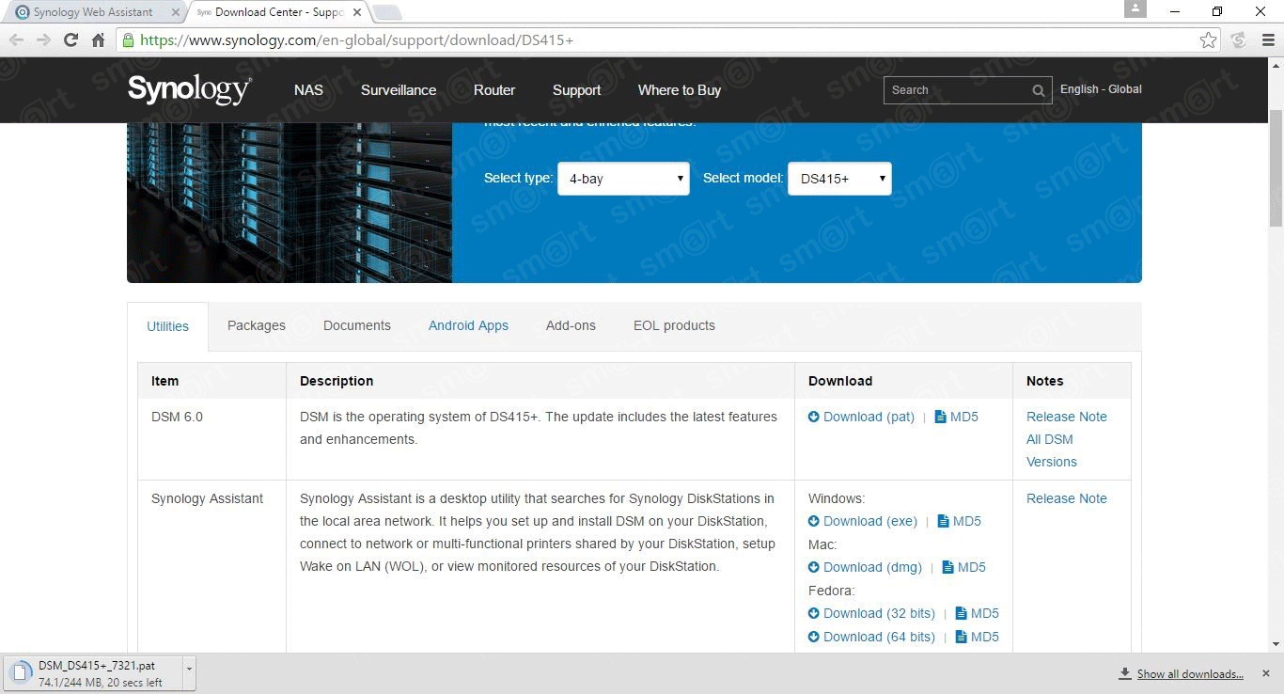Click the Synology Assistant item cell
The image size is (1284, 694).
pos(211,566)
